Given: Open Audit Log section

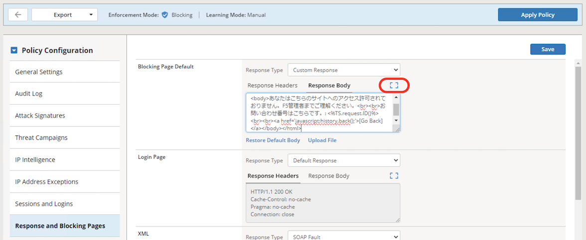Looking at the screenshot, I should pyautogui.click(x=65, y=94).
